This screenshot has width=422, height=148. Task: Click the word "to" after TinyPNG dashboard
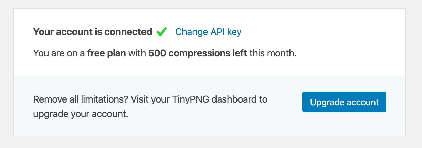[263, 100]
